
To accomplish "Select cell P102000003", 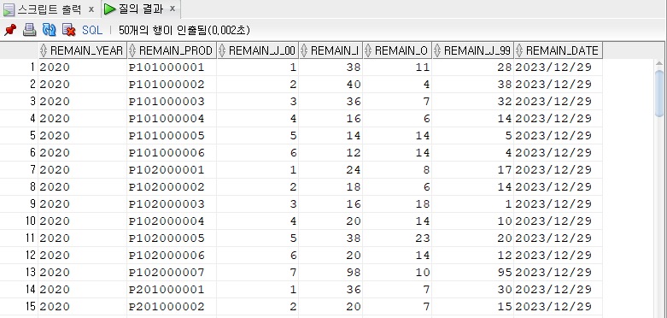I will tap(172, 204).
